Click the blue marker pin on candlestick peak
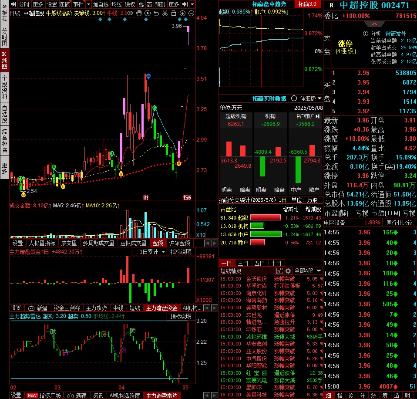 [x=148, y=77]
